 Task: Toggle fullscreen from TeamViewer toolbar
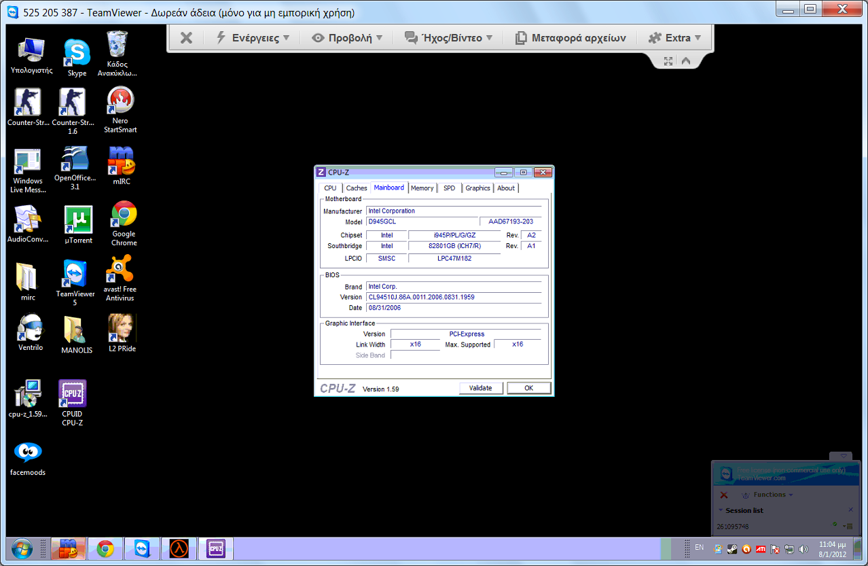pos(668,60)
